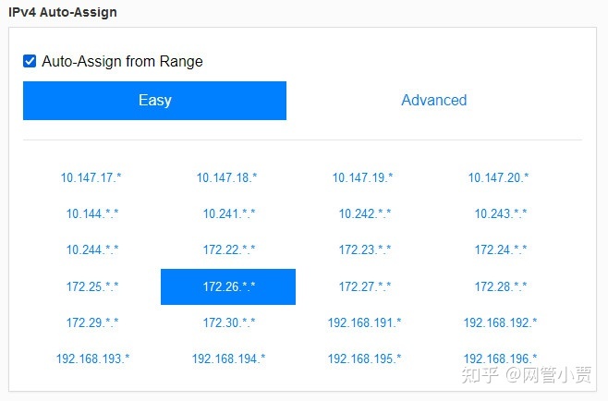
Task: Select the 172.30.*.* range
Action: [229, 322]
